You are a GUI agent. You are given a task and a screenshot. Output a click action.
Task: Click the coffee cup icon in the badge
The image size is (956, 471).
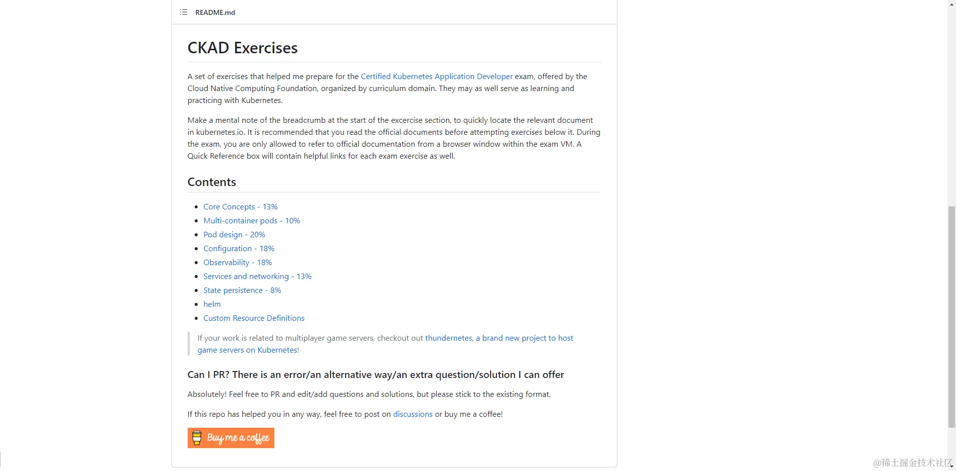pyautogui.click(x=197, y=438)
